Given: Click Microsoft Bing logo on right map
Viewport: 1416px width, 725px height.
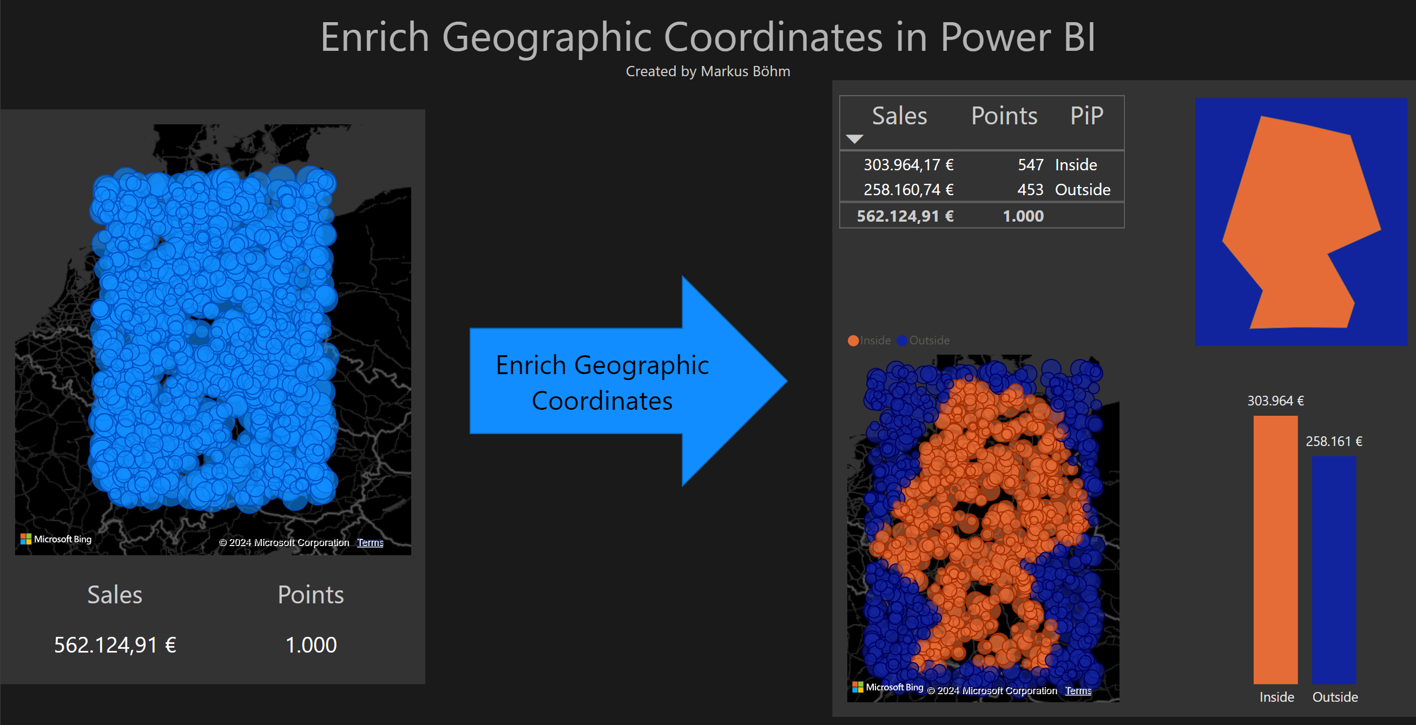Looking at the screenshot, I should point(888,687).
